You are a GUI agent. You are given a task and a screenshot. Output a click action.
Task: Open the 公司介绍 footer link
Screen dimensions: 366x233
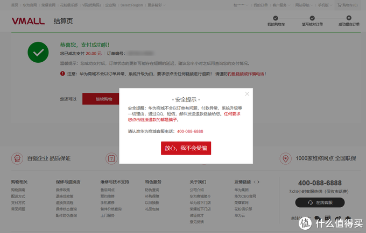[197, 190]
